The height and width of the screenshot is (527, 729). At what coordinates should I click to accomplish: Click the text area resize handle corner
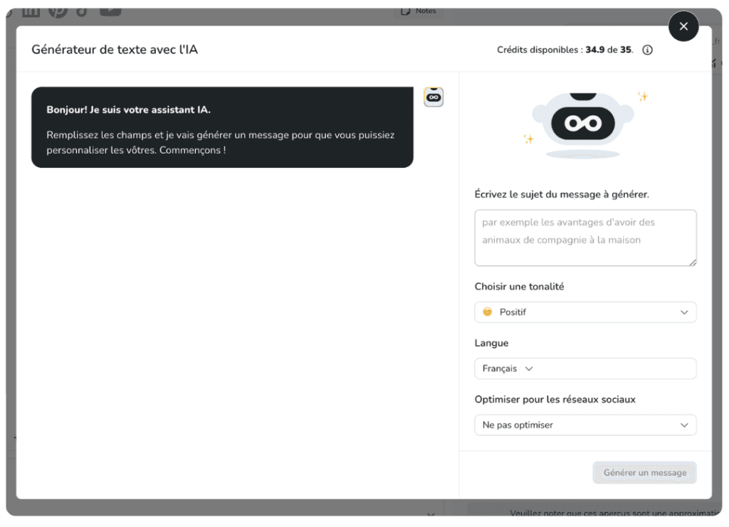coord(692,262)
